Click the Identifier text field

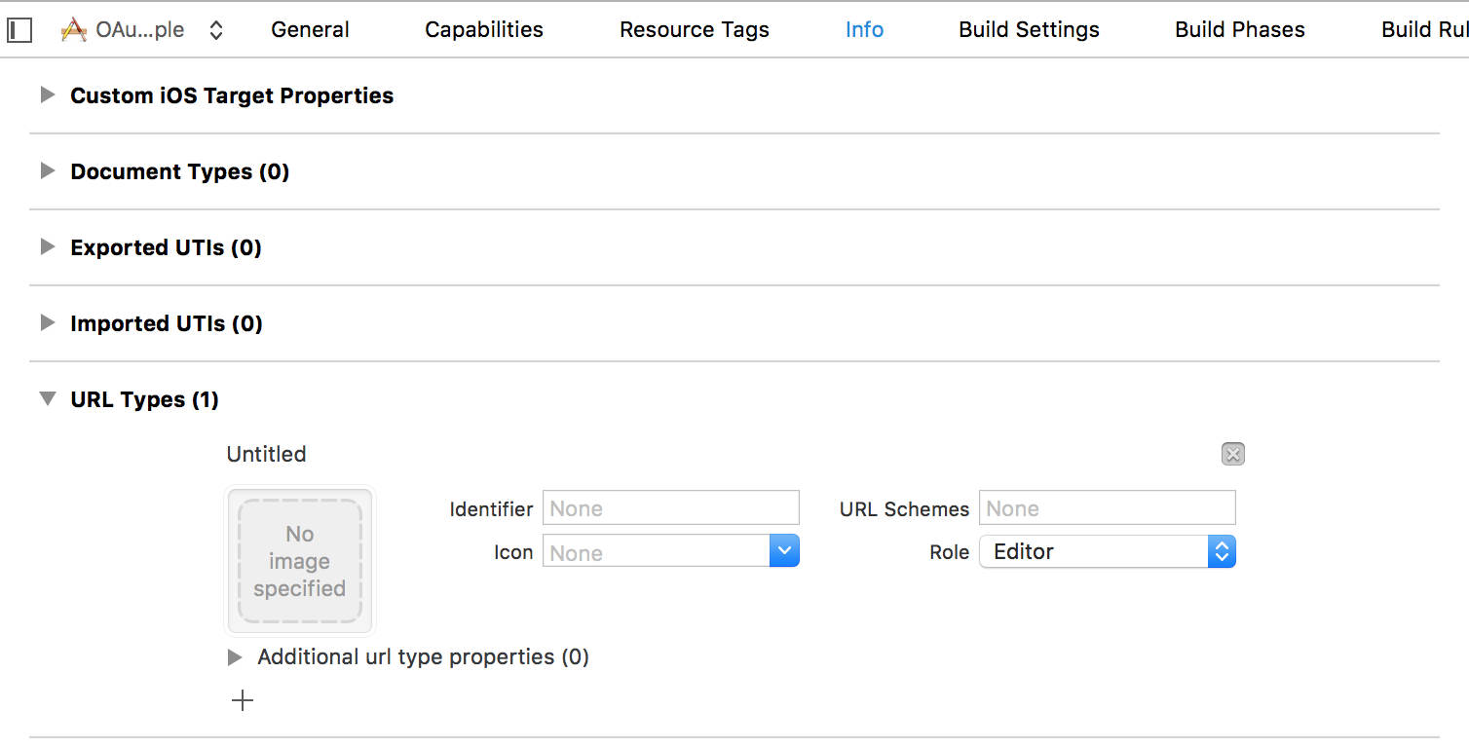coord(670,508)
